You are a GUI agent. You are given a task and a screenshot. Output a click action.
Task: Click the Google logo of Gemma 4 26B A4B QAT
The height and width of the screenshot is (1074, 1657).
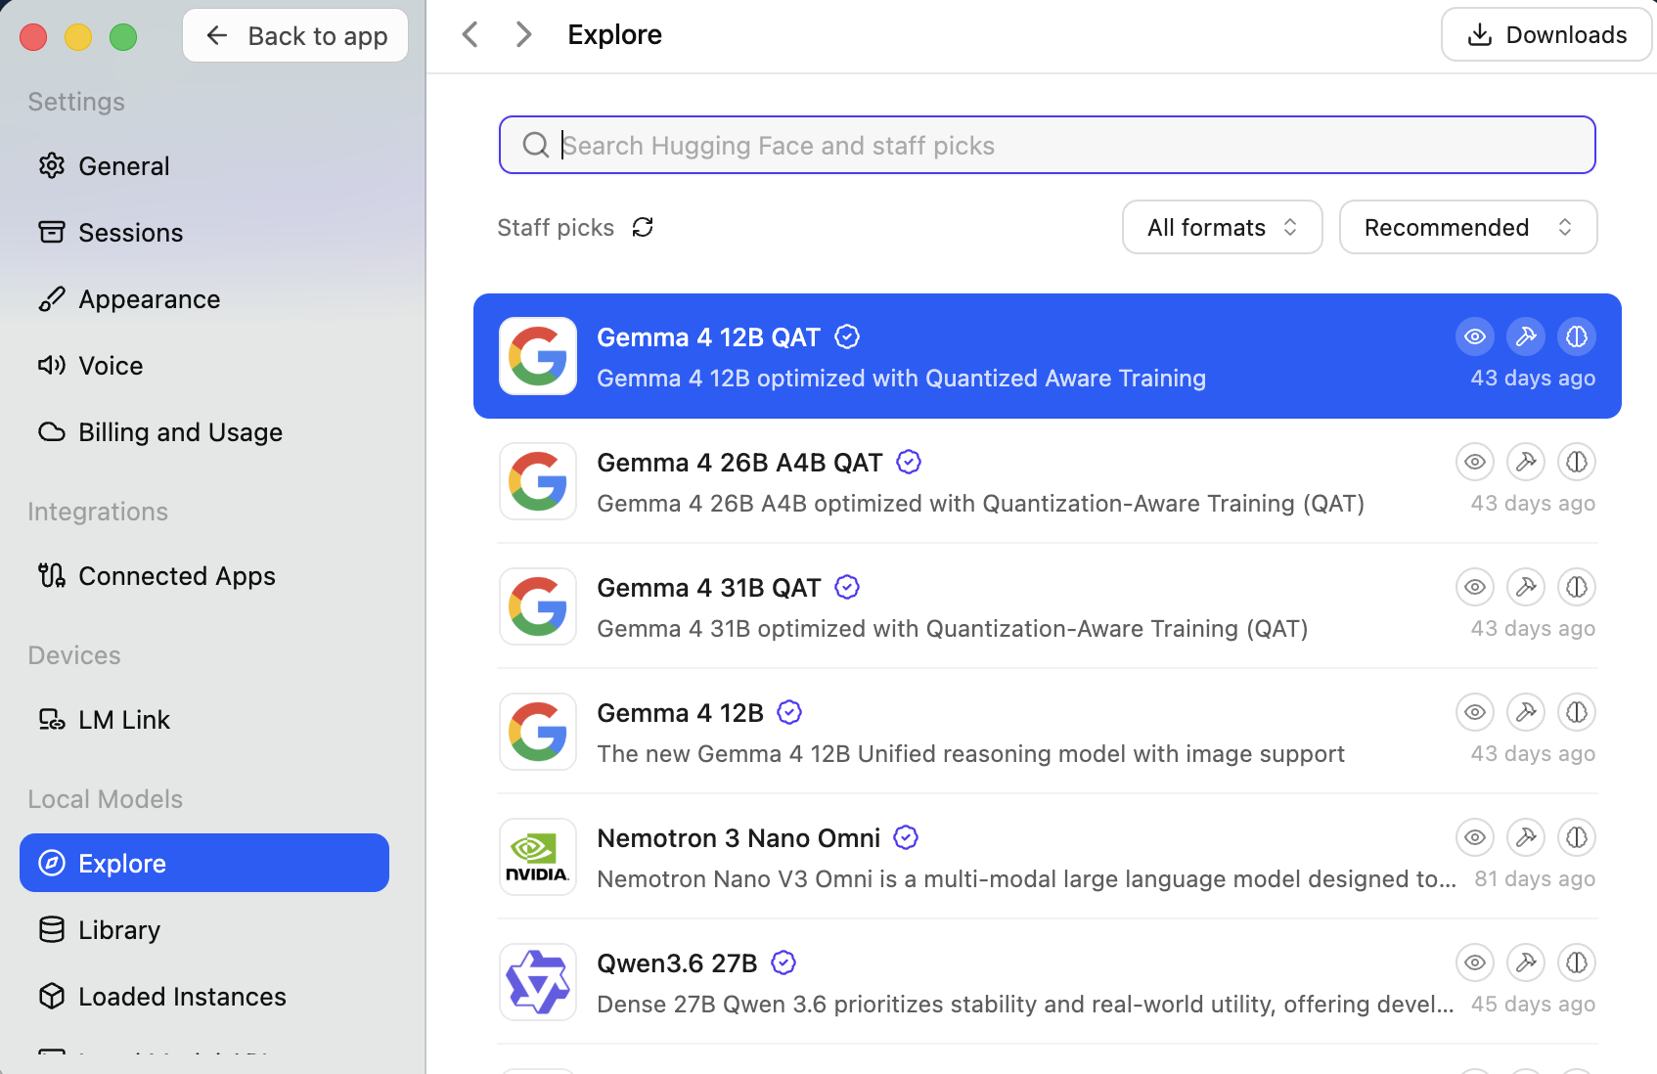point(538,481)
